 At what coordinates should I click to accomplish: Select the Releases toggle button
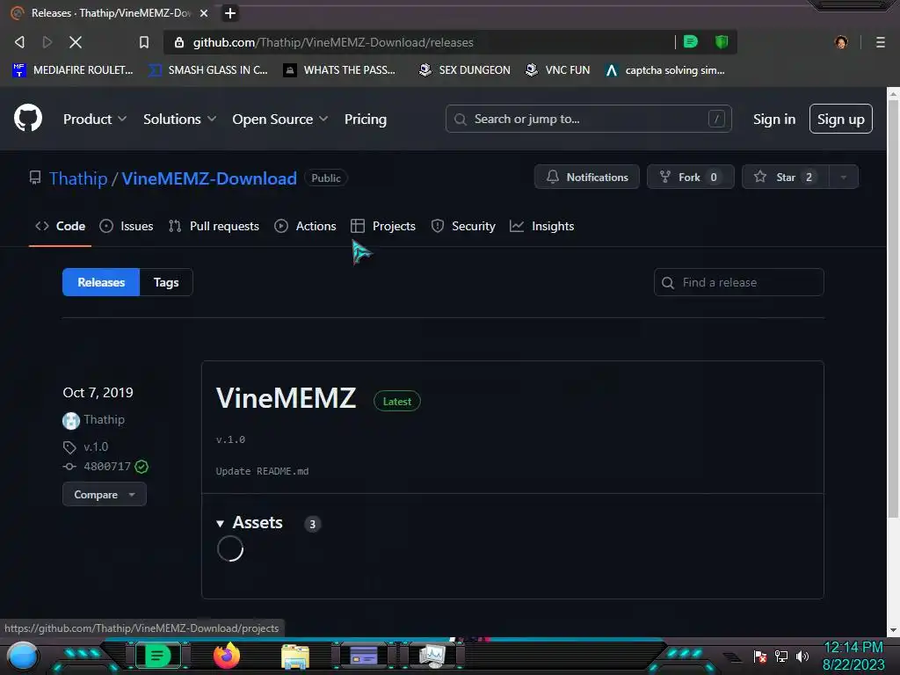[x=101, y=282]
